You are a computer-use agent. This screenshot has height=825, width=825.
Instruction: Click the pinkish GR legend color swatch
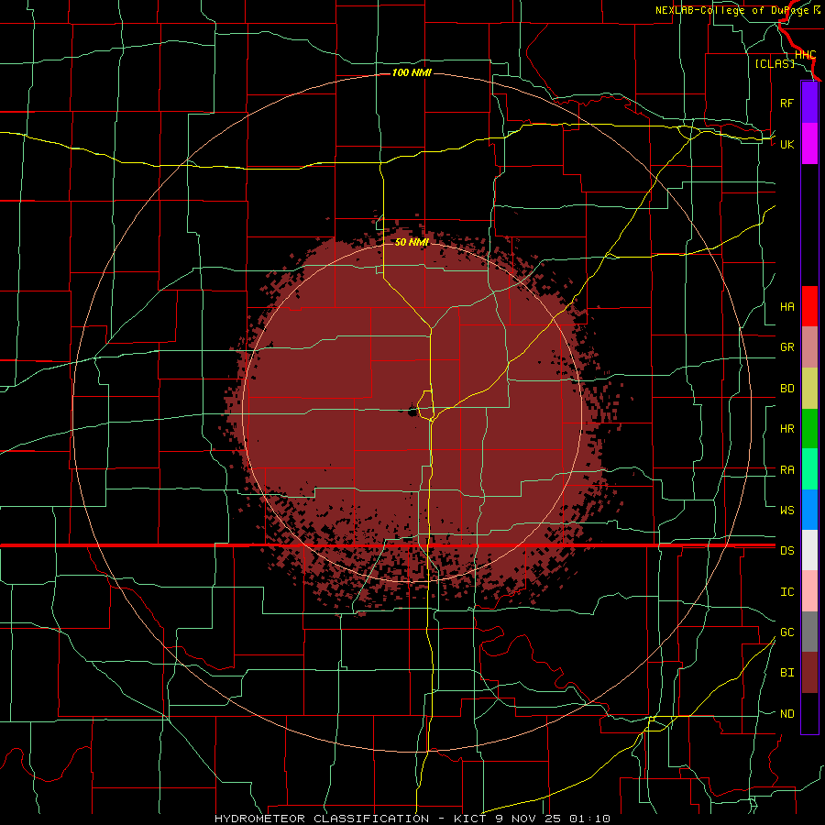(x=809, y=346)
